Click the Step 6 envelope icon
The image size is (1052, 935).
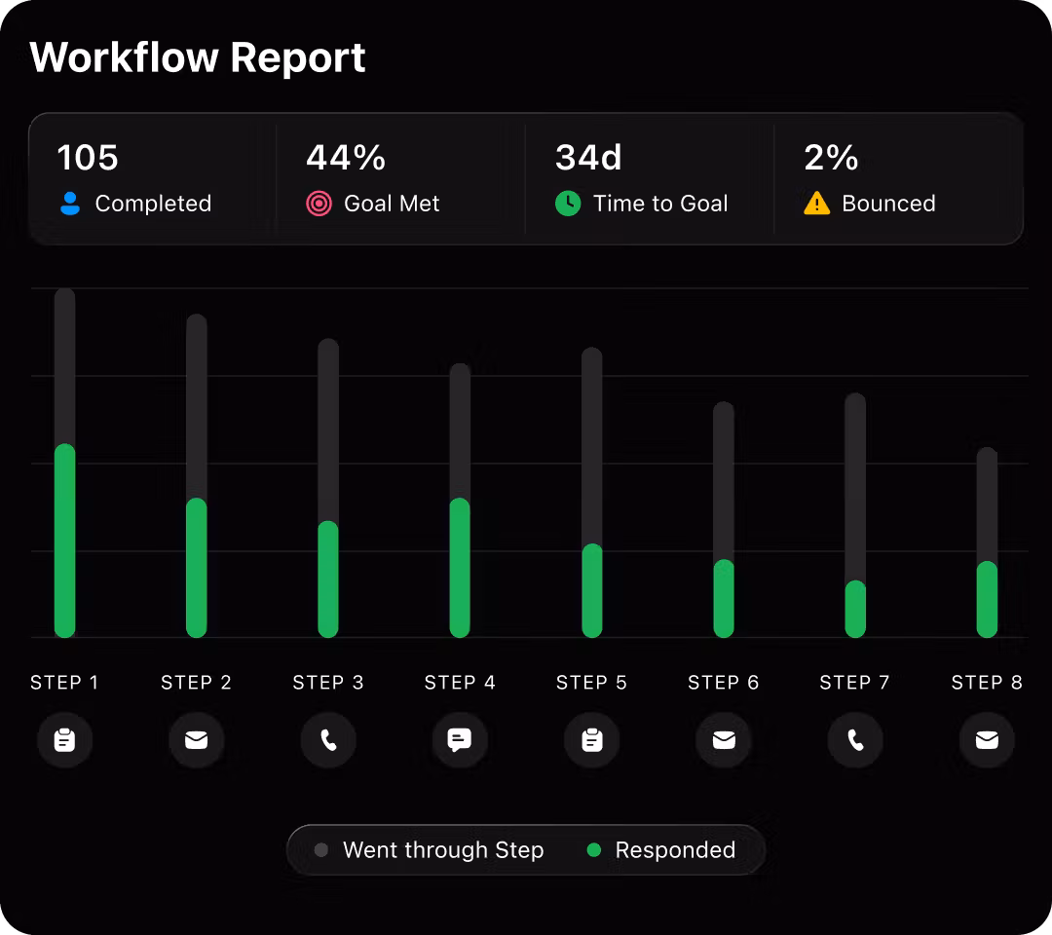pos(723,740)
